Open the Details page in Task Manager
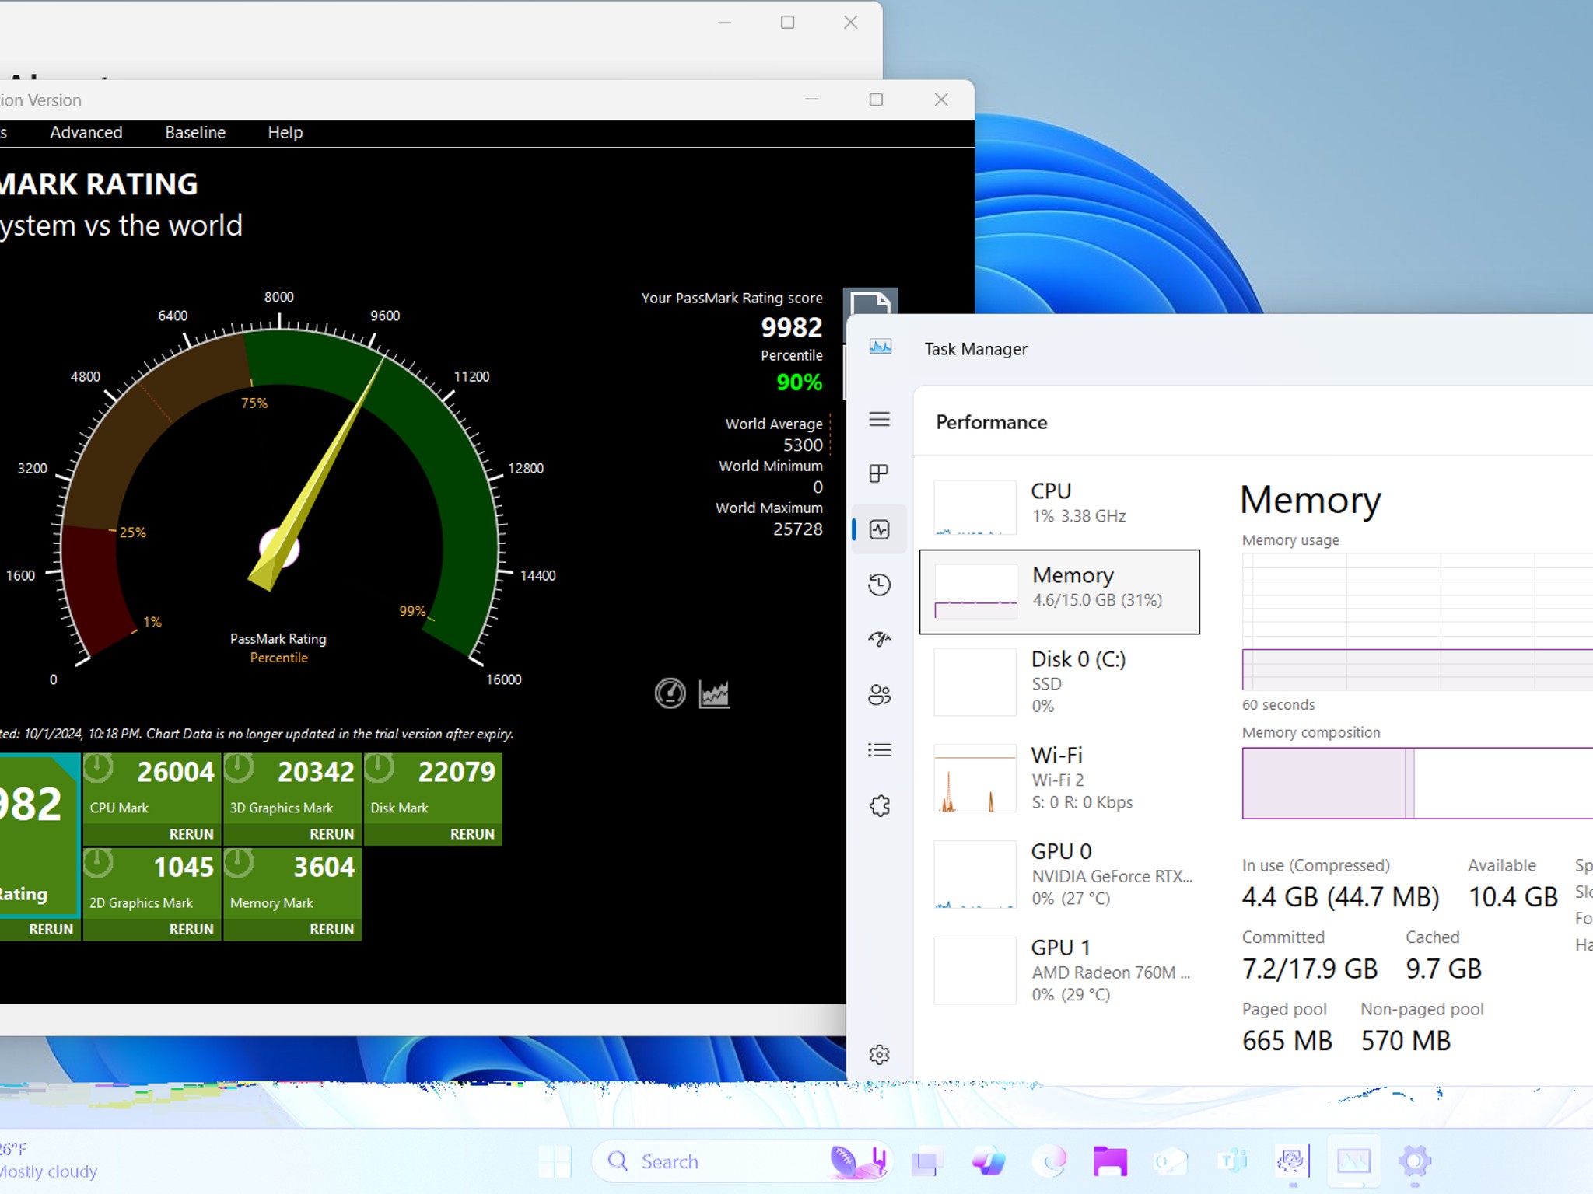Screen dimensions: 1593x1194 point(879,750)
